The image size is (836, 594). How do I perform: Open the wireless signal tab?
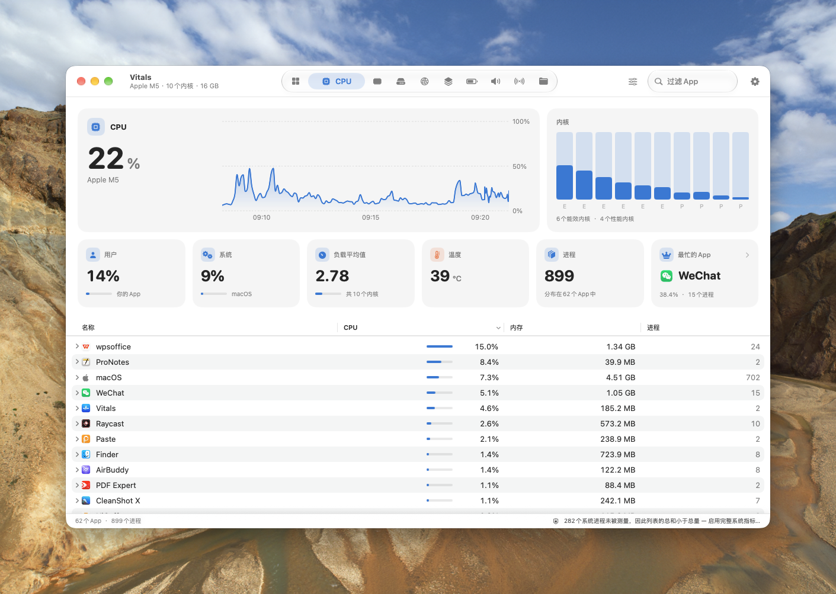point(520,81)
